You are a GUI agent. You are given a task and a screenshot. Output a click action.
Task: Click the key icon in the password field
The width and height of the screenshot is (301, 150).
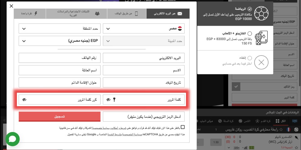click(114, 100)
